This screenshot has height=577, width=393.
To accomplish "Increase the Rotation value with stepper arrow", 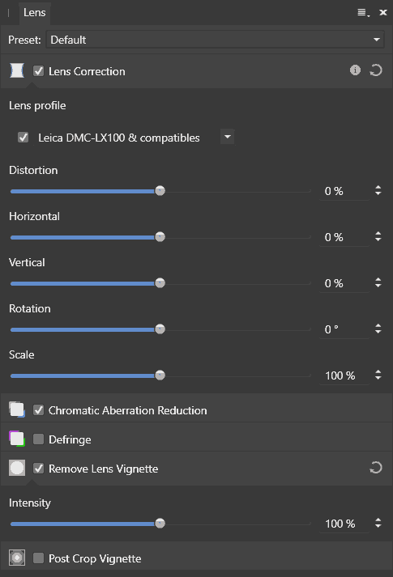I will (x=378, y=325).
